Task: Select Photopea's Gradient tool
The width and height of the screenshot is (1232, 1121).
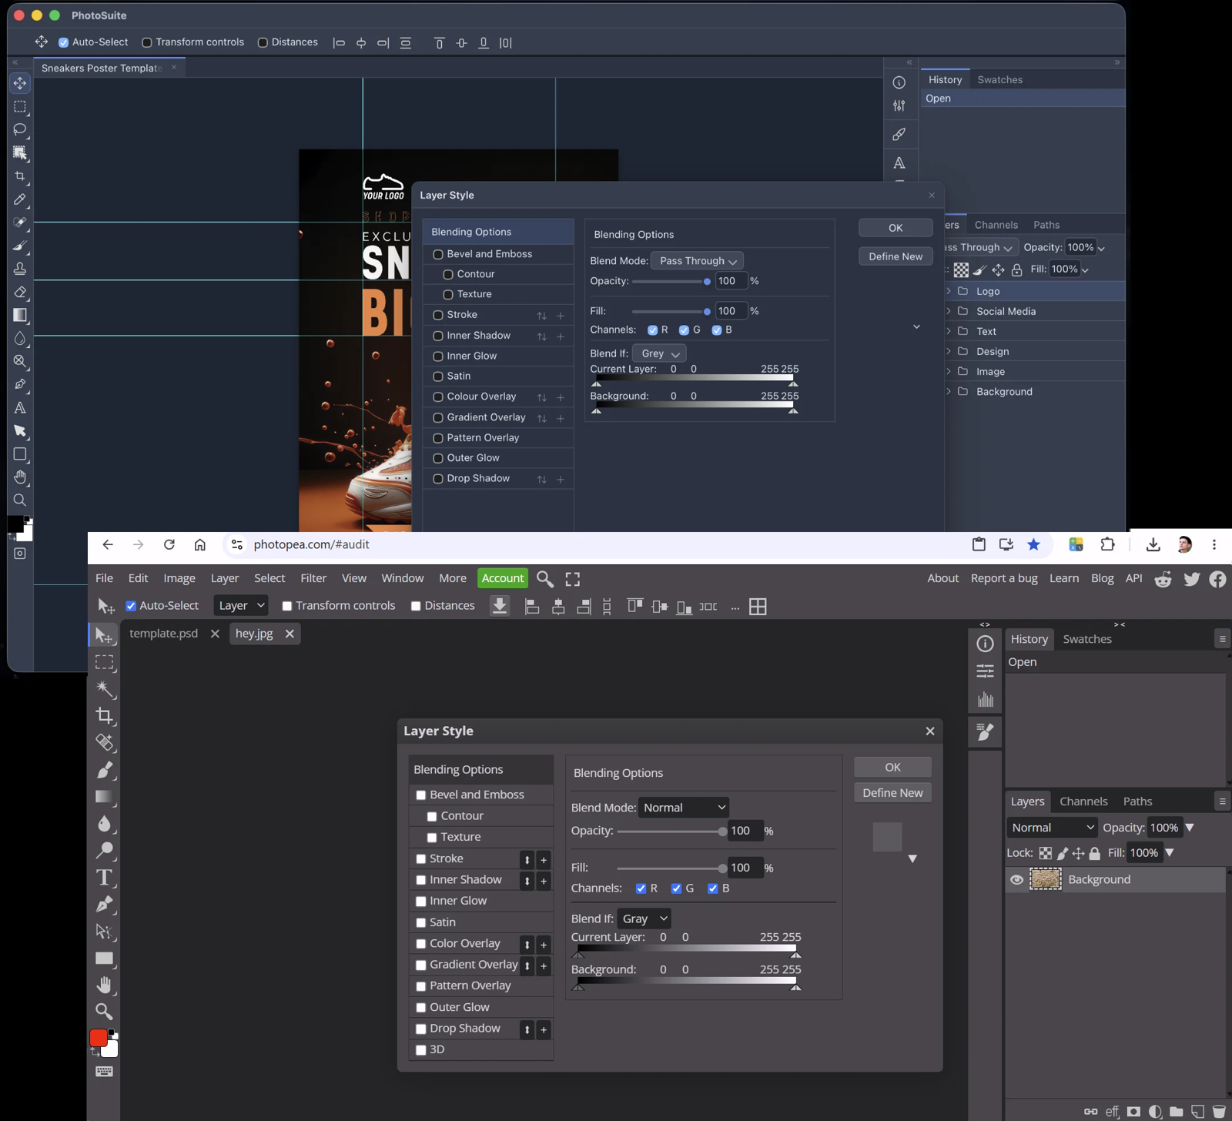Action: 105,797
